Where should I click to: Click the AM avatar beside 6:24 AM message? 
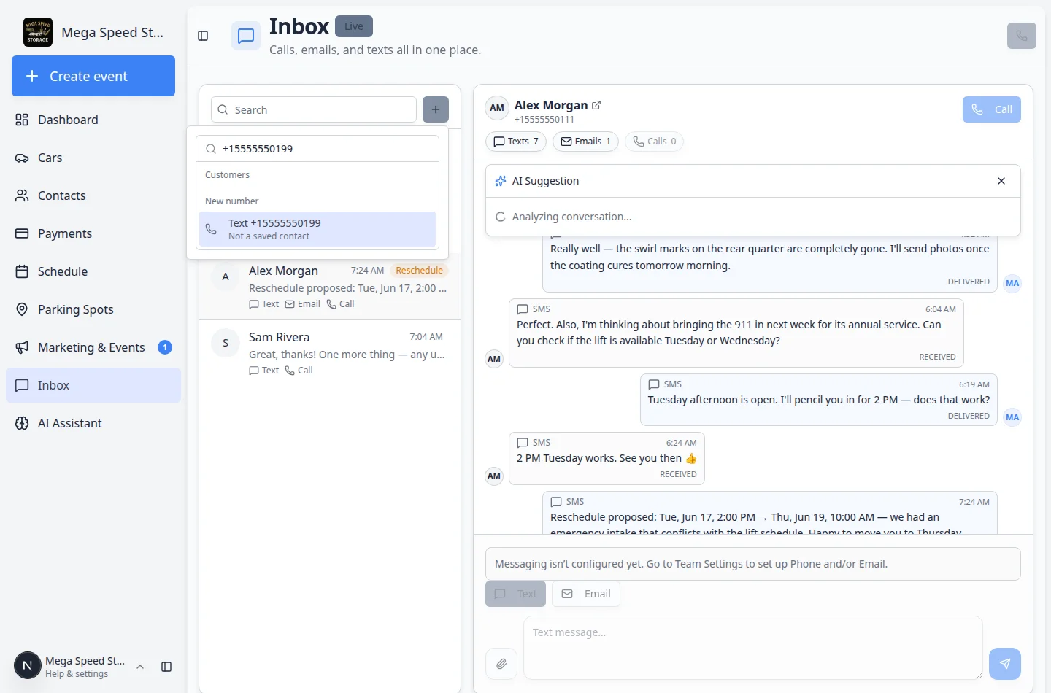[x=494, y=476]
